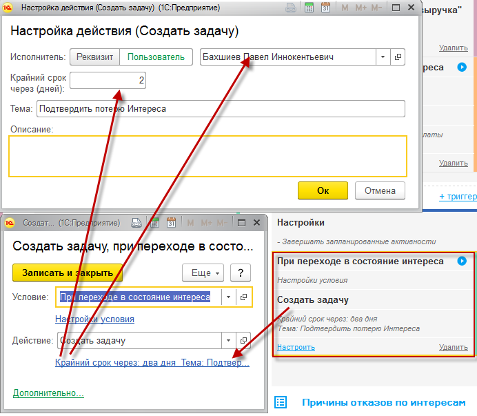Click При переходе в состояние интереса card title

361,261
